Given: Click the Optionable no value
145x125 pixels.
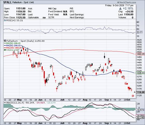Looking at the screenshot, I should tap(44, 17).
